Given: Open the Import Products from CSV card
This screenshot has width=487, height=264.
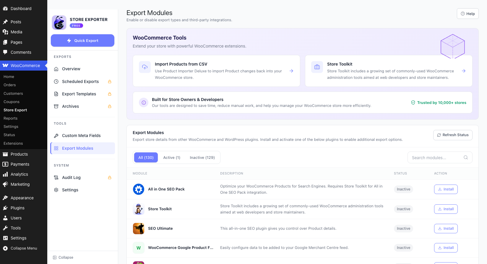Looking at the screenshot, I should pos(216,71).
